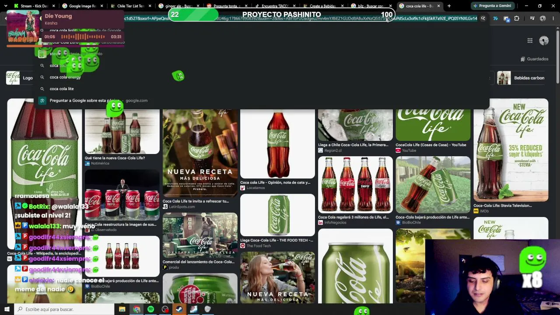Viewport: 560px width, 315px height.
Task: Click the Windows Start button
Action: click(x=7, y=309)
